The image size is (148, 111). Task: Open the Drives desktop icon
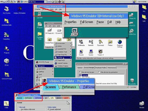(x=6, y=62)
